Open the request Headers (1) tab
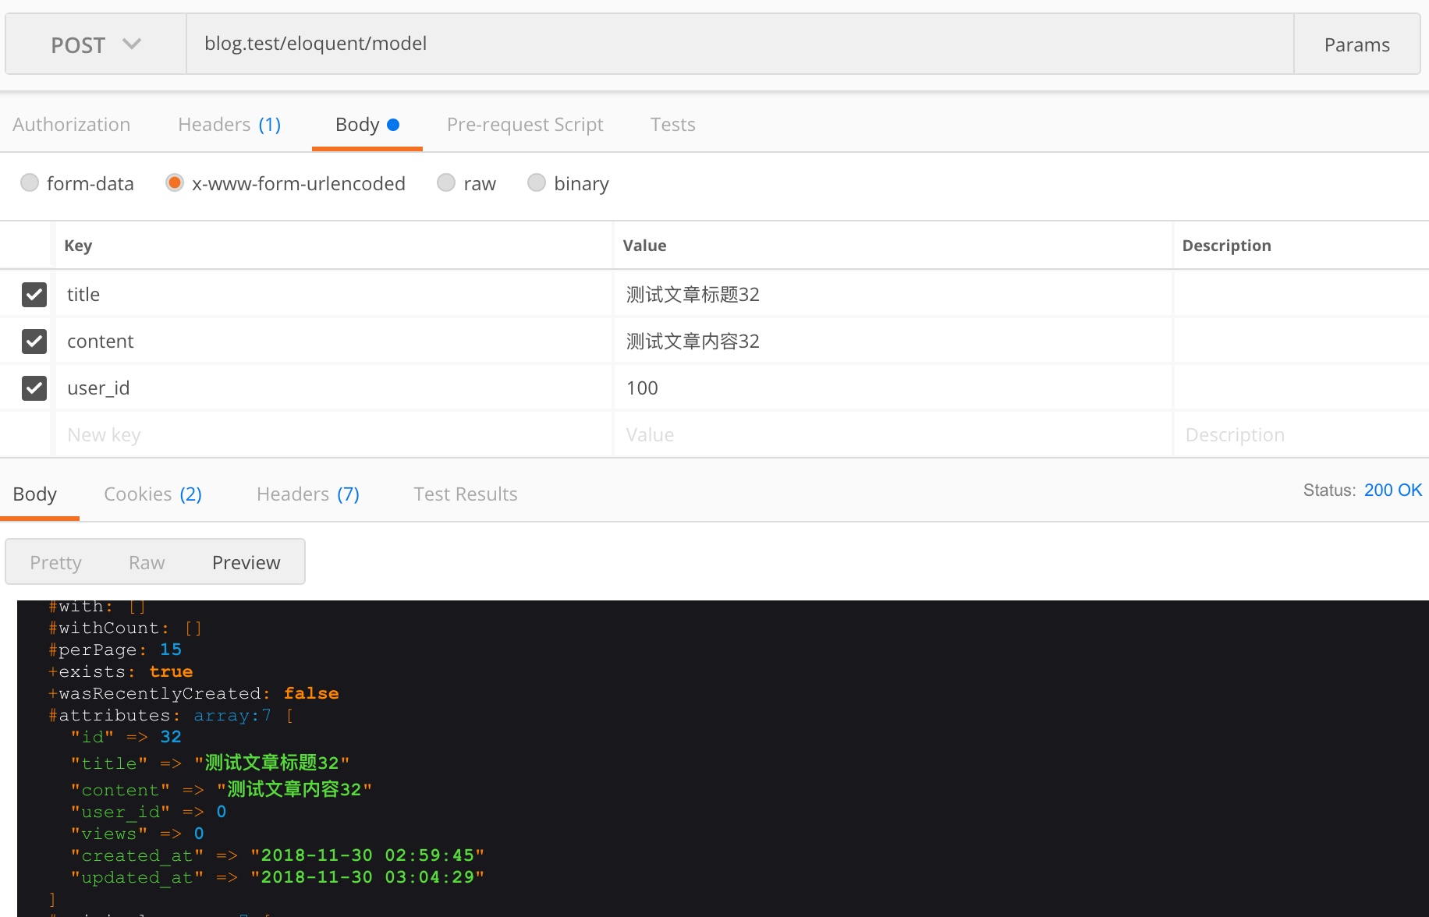The image size is (1429, 917). (x=229, y=125)
